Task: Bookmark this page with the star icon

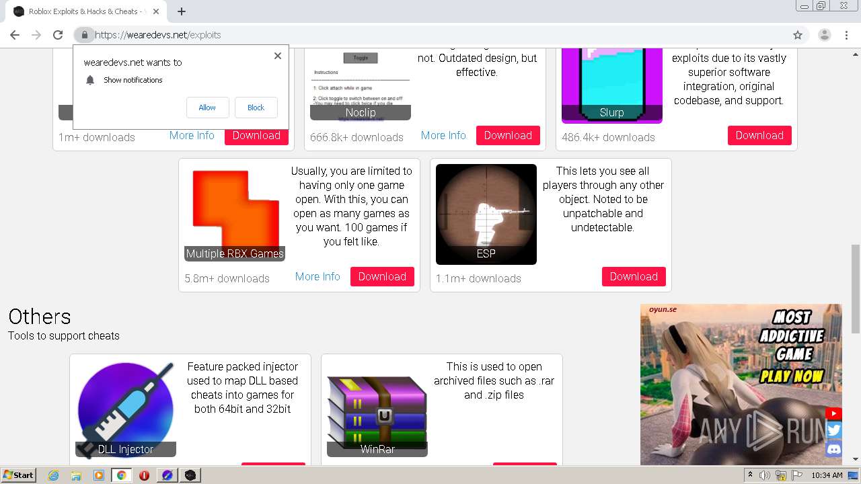Action: click(x=798, y=35)
